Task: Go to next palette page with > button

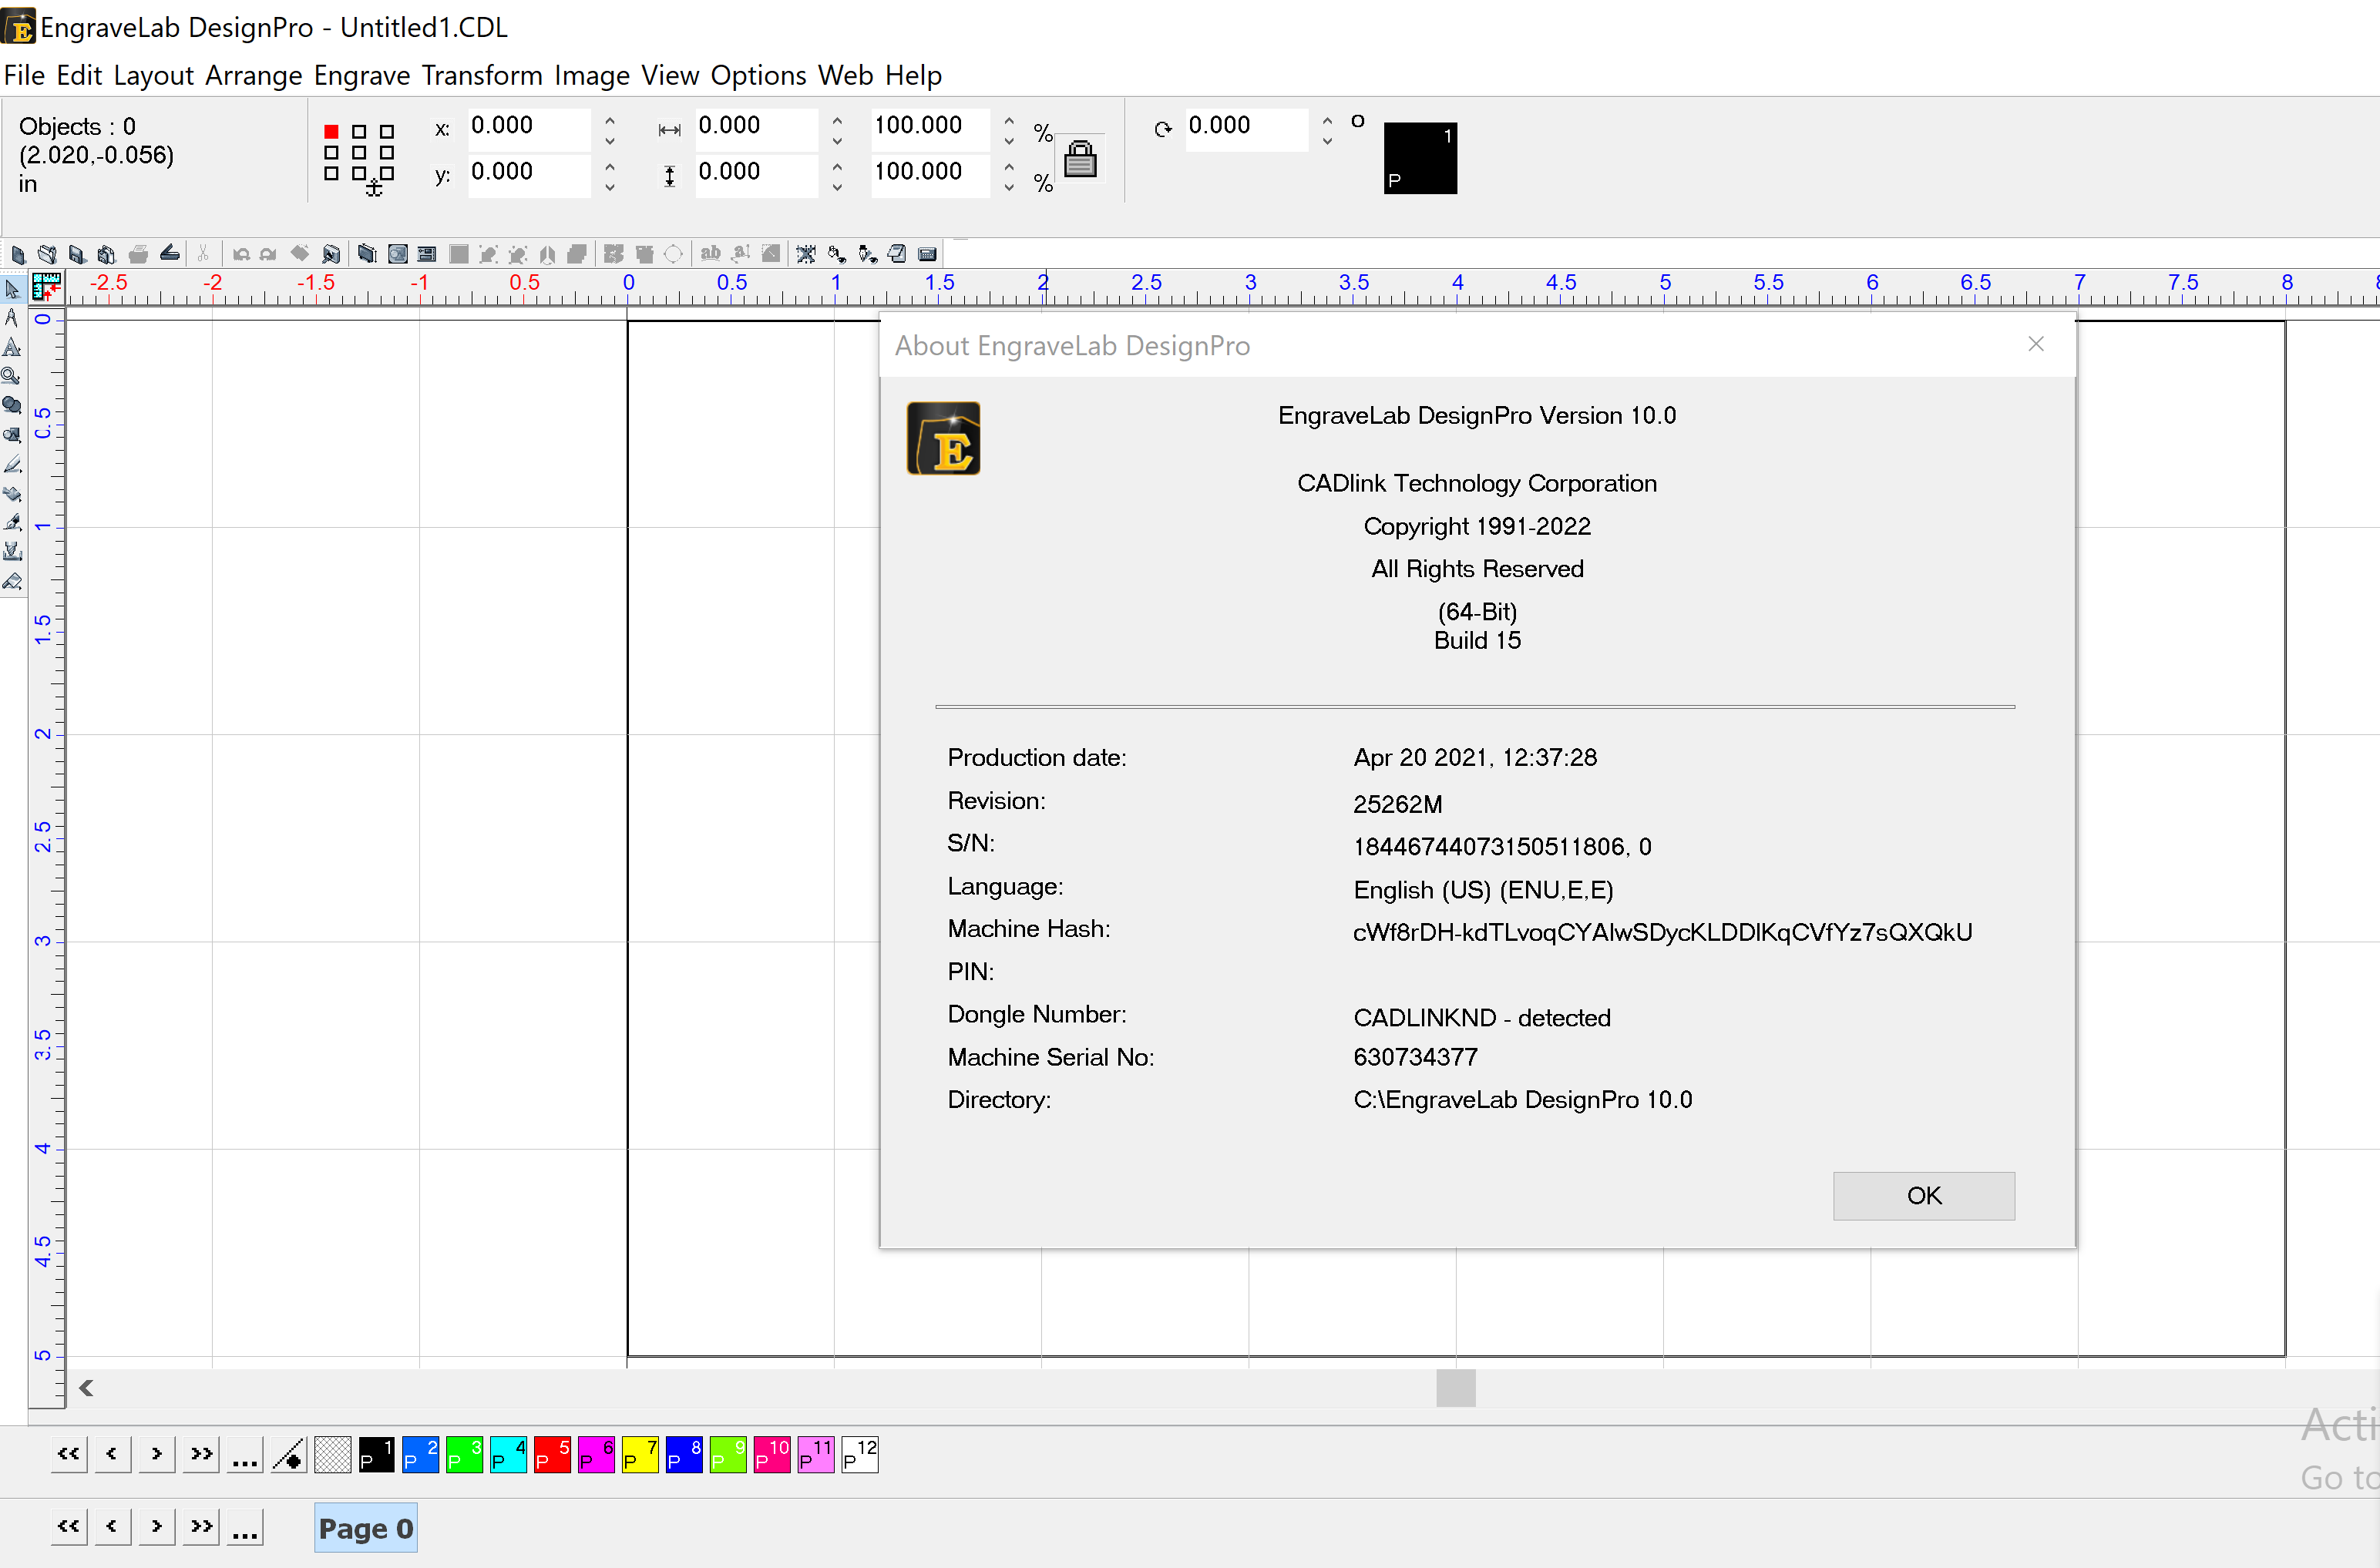Action: point(157,1455)
